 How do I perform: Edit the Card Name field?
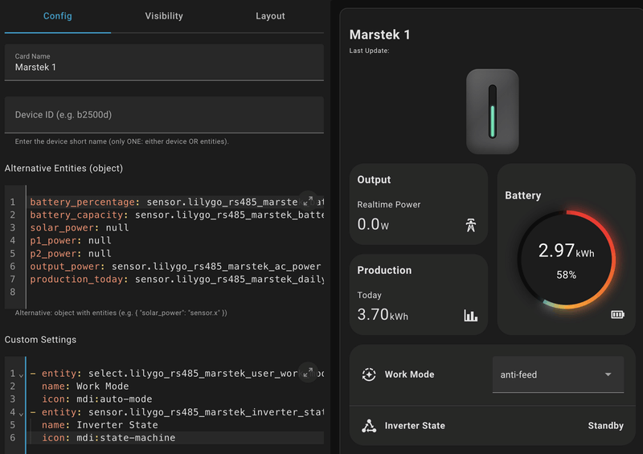pos(164,63)
